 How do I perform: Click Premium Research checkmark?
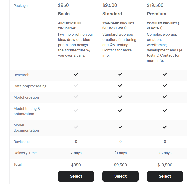coord(165,74)
